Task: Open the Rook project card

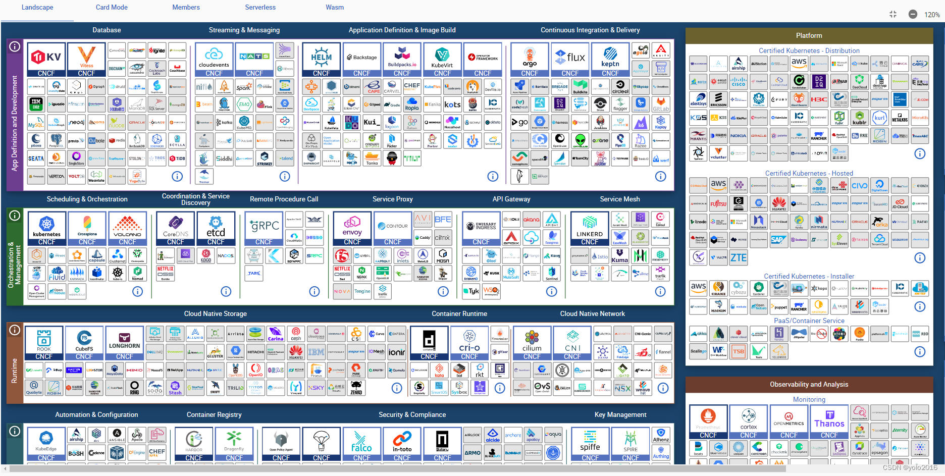Action: coord(44,343)
